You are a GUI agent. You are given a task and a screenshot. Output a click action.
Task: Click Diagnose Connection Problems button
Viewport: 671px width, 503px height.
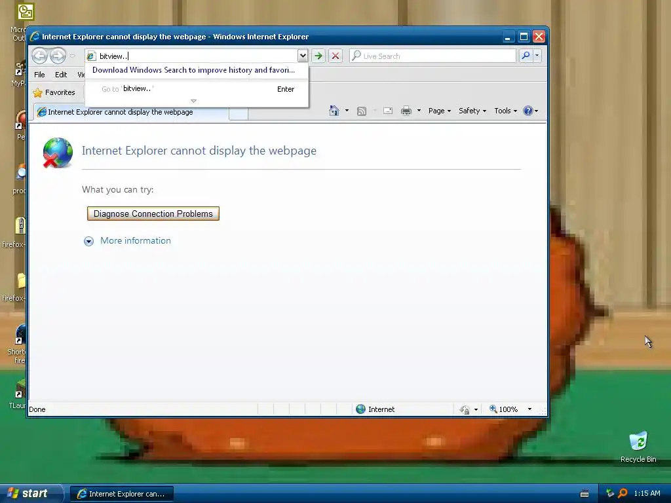click(153, 214)
